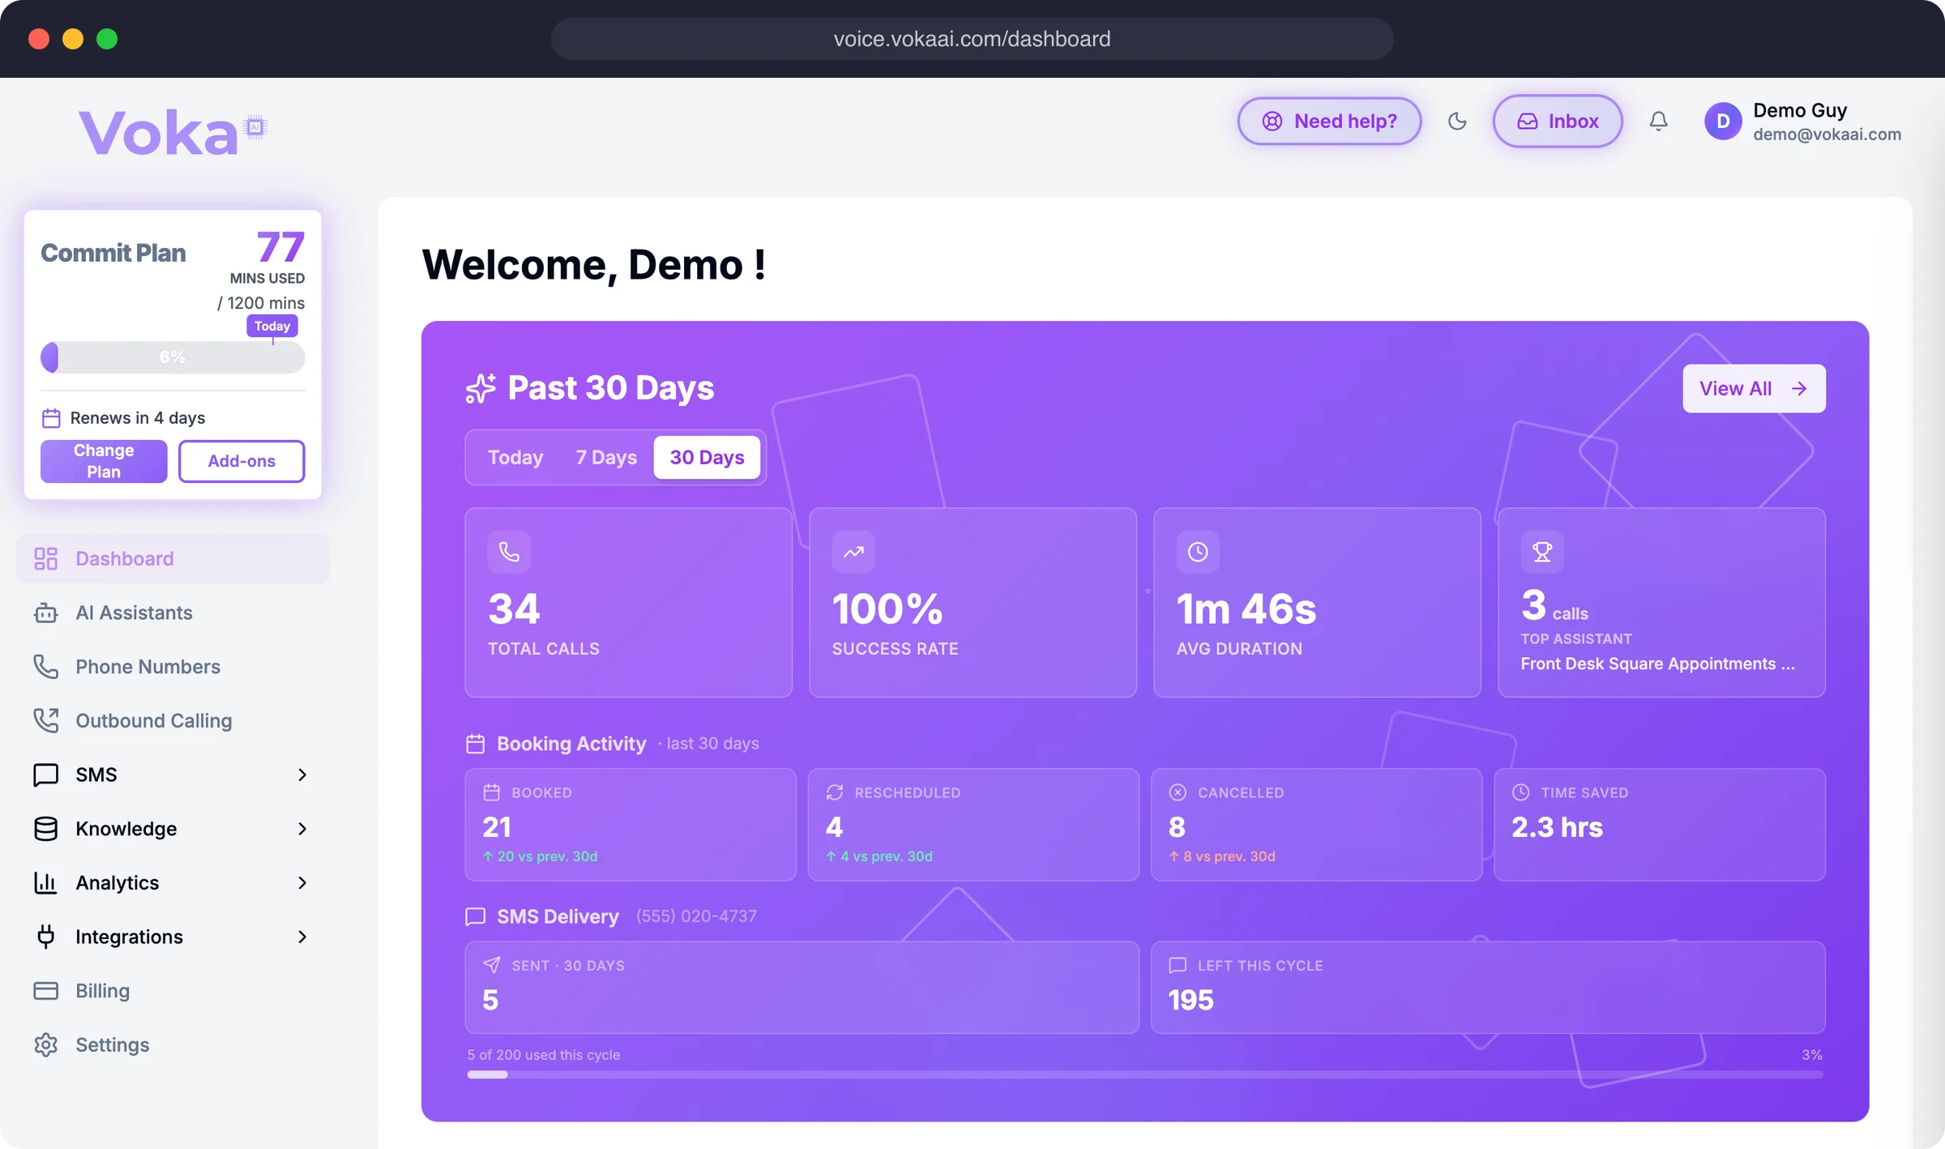Switch to the Today time range tab
This screenshot has height=1149, width=1945.
(x=515, y=457)
